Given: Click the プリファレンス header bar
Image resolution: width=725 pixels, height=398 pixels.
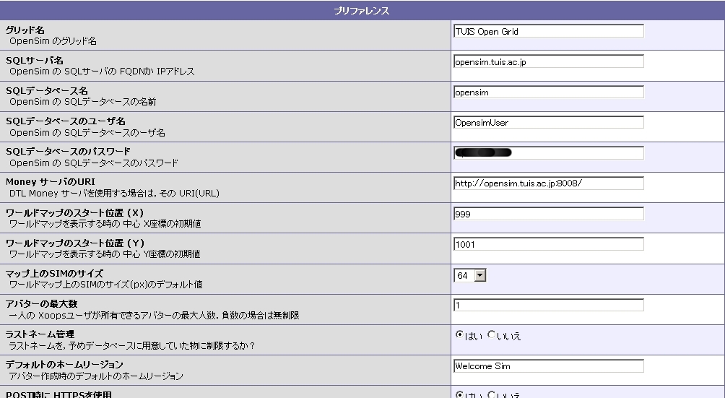Looking at the screenshot, I should (362, 10).
